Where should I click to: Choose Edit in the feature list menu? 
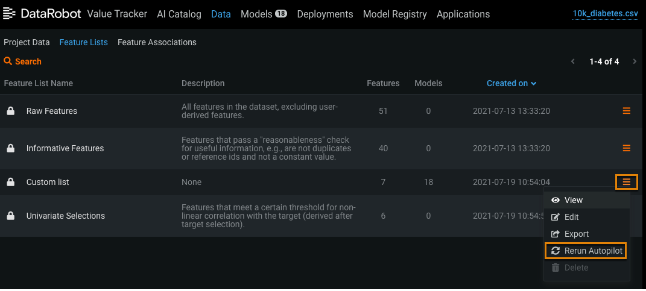571,217
